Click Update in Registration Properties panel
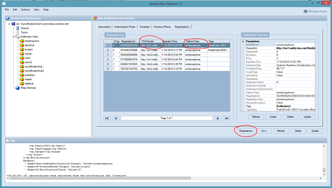 coord(307,117)
